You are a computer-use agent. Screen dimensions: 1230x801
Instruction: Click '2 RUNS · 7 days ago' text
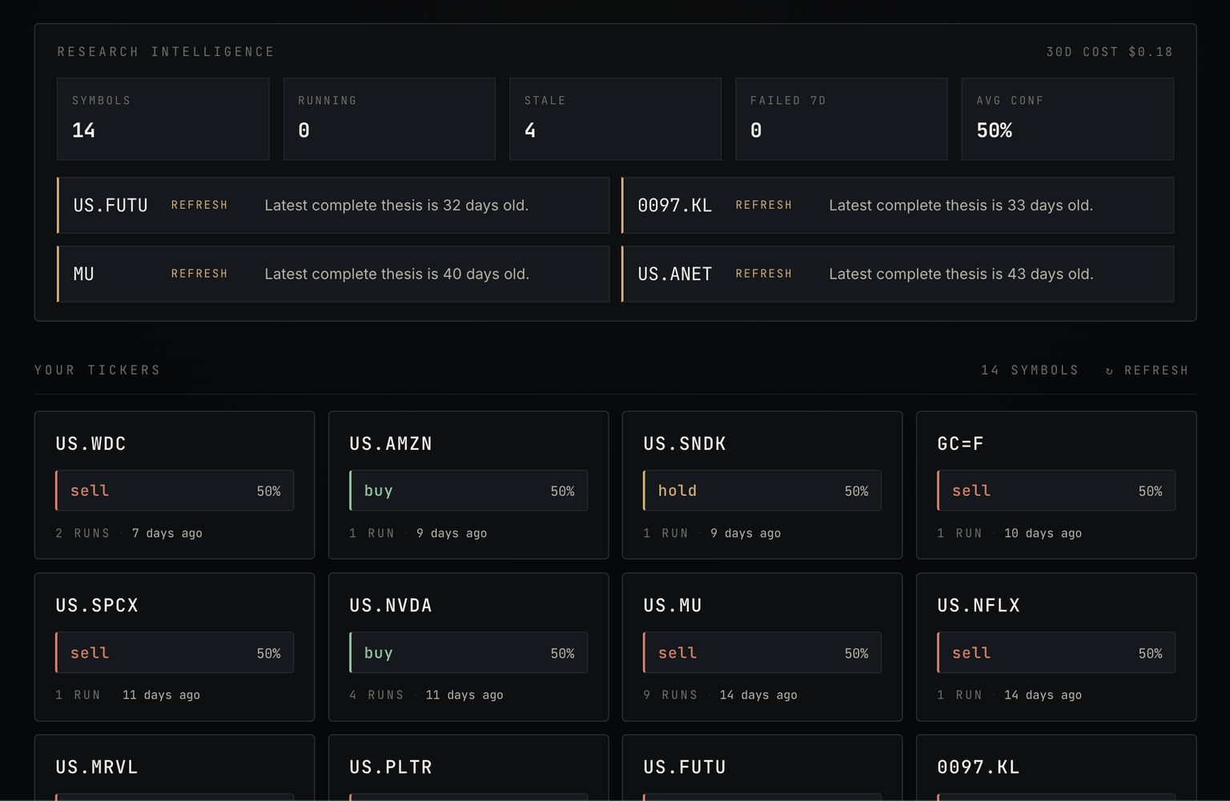tap(129, 533)
